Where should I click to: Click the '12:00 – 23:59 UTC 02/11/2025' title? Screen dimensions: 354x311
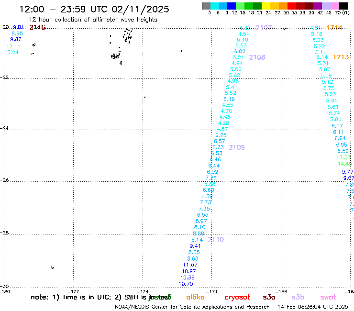[x=94, y=9]
